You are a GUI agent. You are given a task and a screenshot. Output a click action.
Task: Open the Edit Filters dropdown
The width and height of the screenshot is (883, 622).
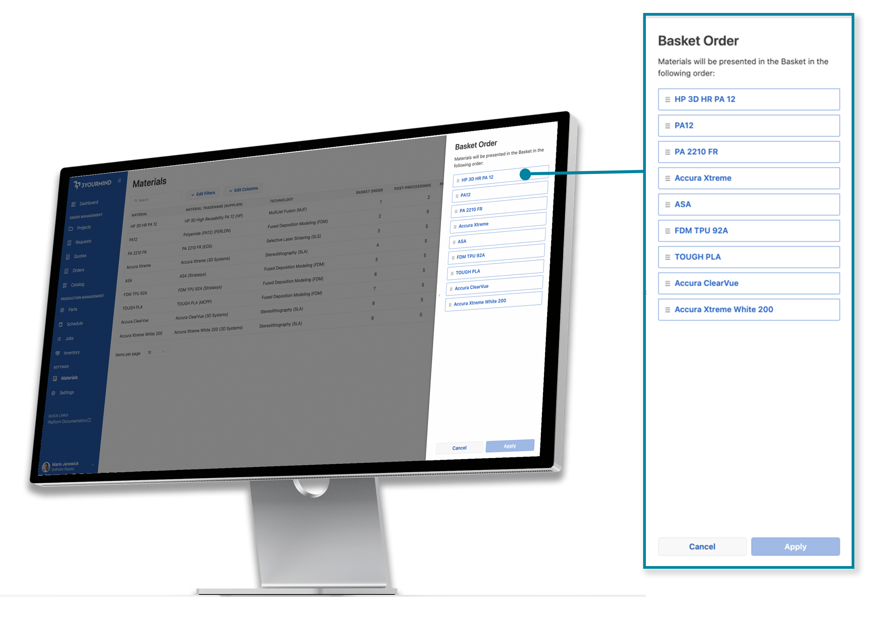[203, 194]
